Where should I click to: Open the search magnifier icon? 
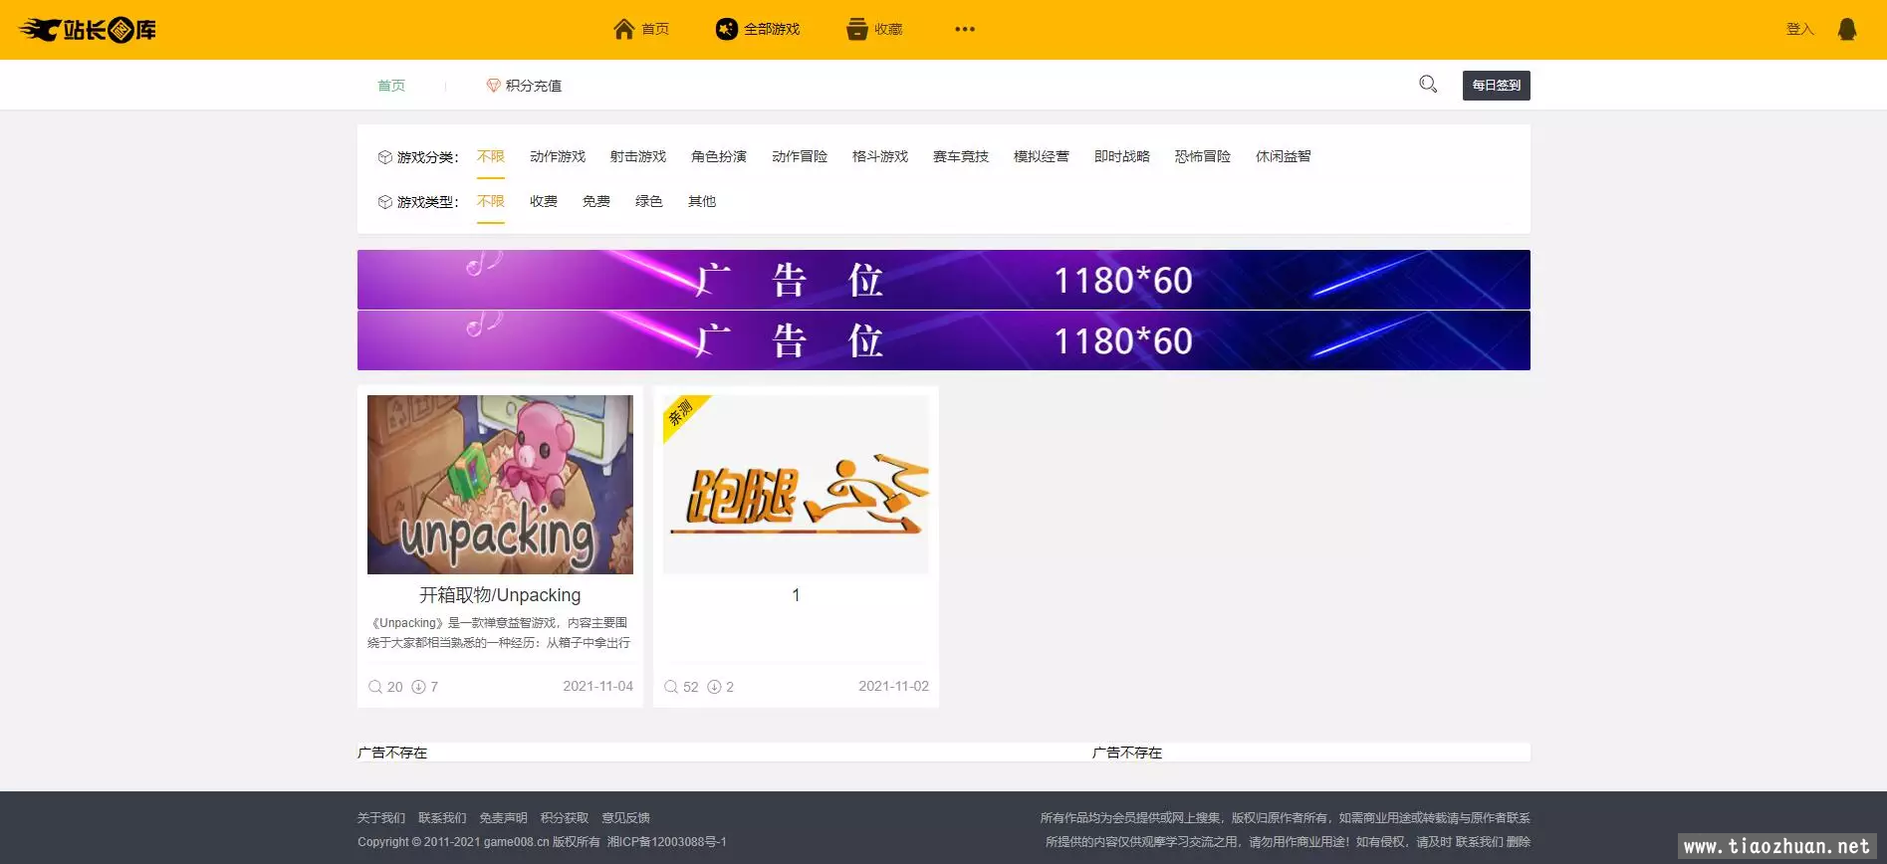coord(1427,85)
